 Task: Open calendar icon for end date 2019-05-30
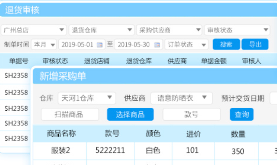pyautogui.click(x=157, y=45)
